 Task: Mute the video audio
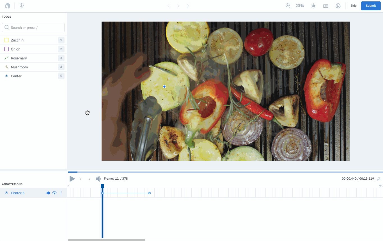98,179
